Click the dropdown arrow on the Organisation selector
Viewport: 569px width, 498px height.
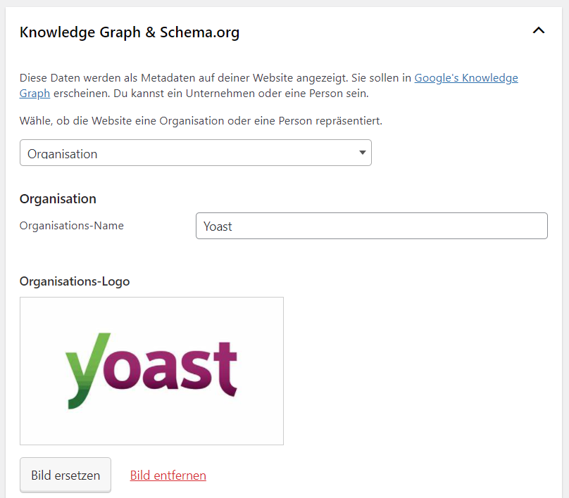[362, 153]
